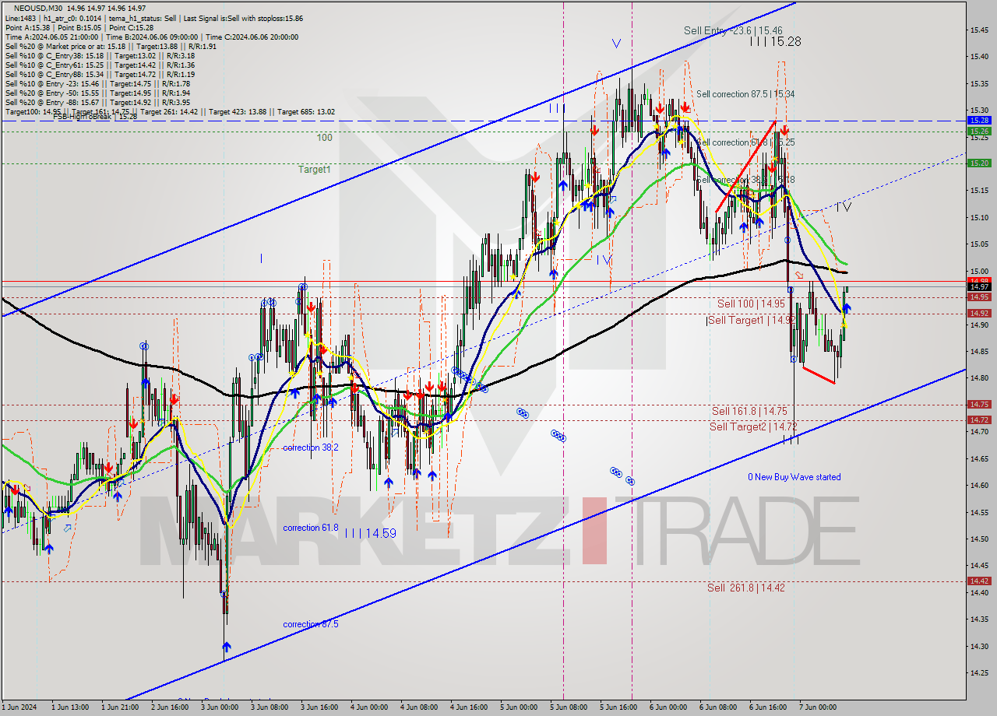Click the 14.60 price scale value

979,486
